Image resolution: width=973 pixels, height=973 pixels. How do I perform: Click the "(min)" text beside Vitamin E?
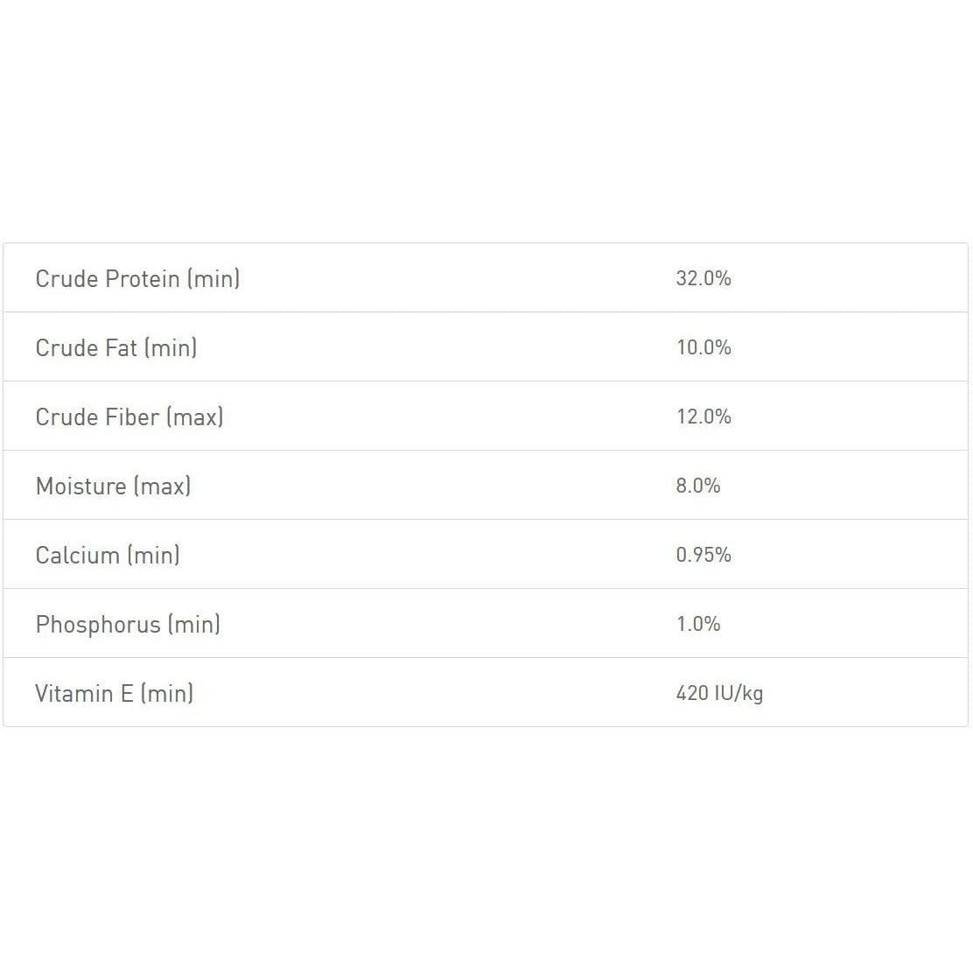(x=166, y=693)
